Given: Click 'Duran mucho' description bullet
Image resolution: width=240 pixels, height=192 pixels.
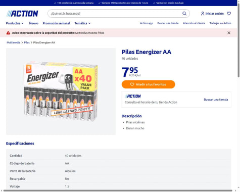Looking at the screenshot, I should coord(135,128).
